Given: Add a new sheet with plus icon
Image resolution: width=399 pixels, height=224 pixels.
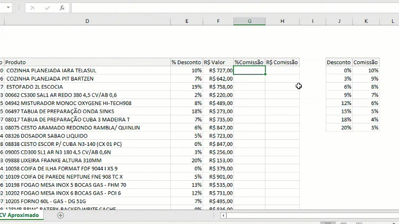Looking at the screenshot, I should pyautogui.click(x=60, y=216).
